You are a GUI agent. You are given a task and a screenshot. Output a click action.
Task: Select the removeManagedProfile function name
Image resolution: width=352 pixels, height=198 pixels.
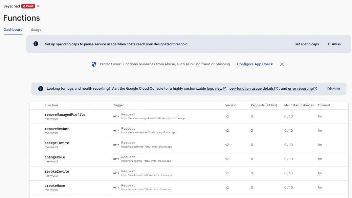click(65, 114)
